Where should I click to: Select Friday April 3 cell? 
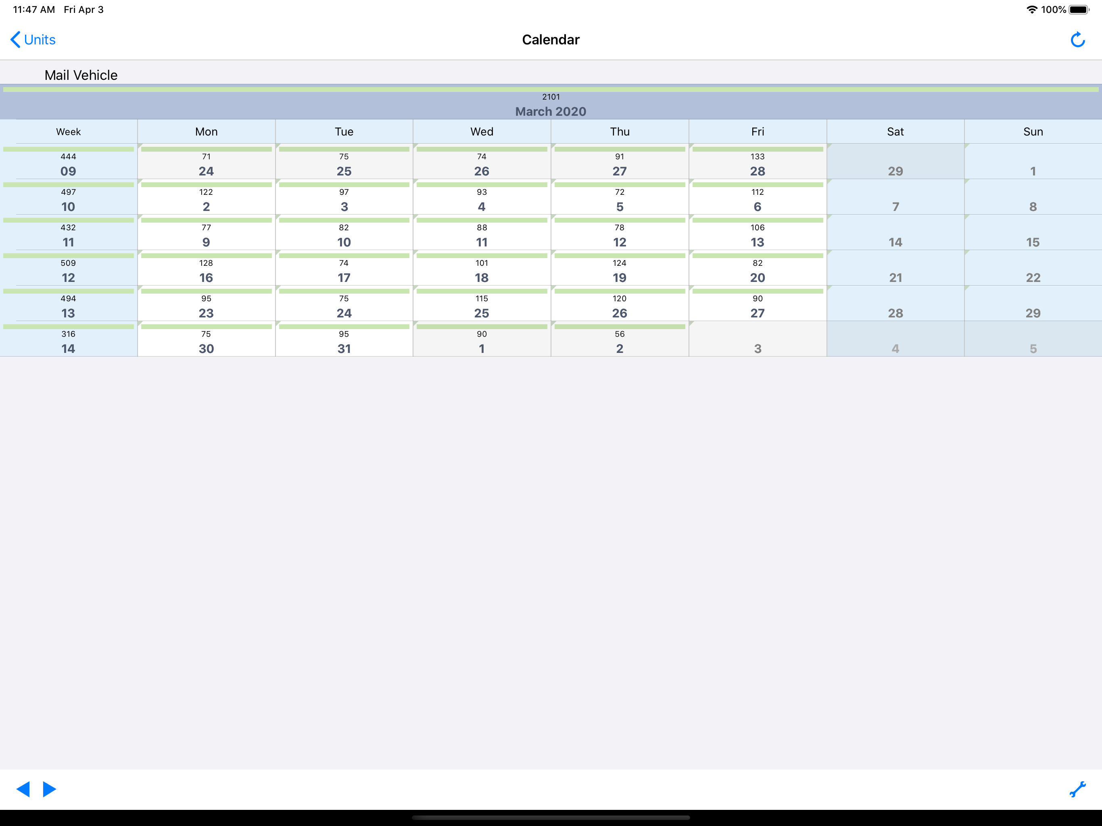point(758,339)
